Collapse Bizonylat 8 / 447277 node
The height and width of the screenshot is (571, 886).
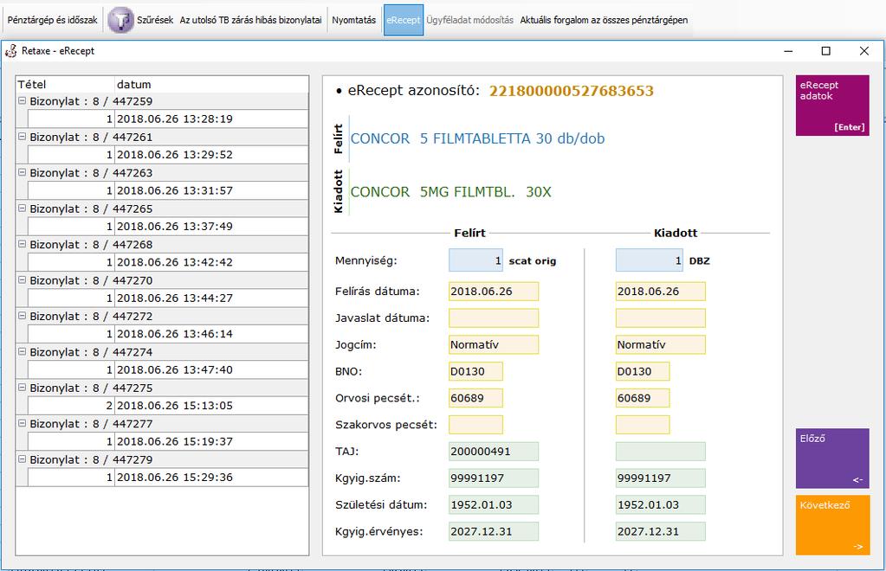point(22,423)
